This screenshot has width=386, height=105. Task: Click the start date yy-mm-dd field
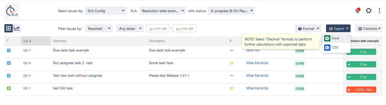[x=158, y=29]
